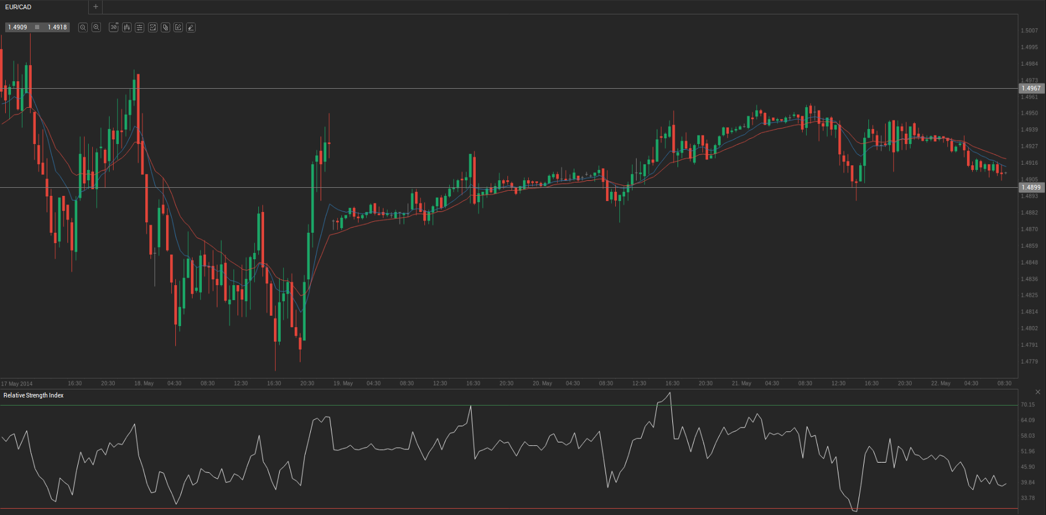This screenshot has height=515, width=1046.
Task: Click the 64.09 RSI axis value
Action: click(1028, 420)
